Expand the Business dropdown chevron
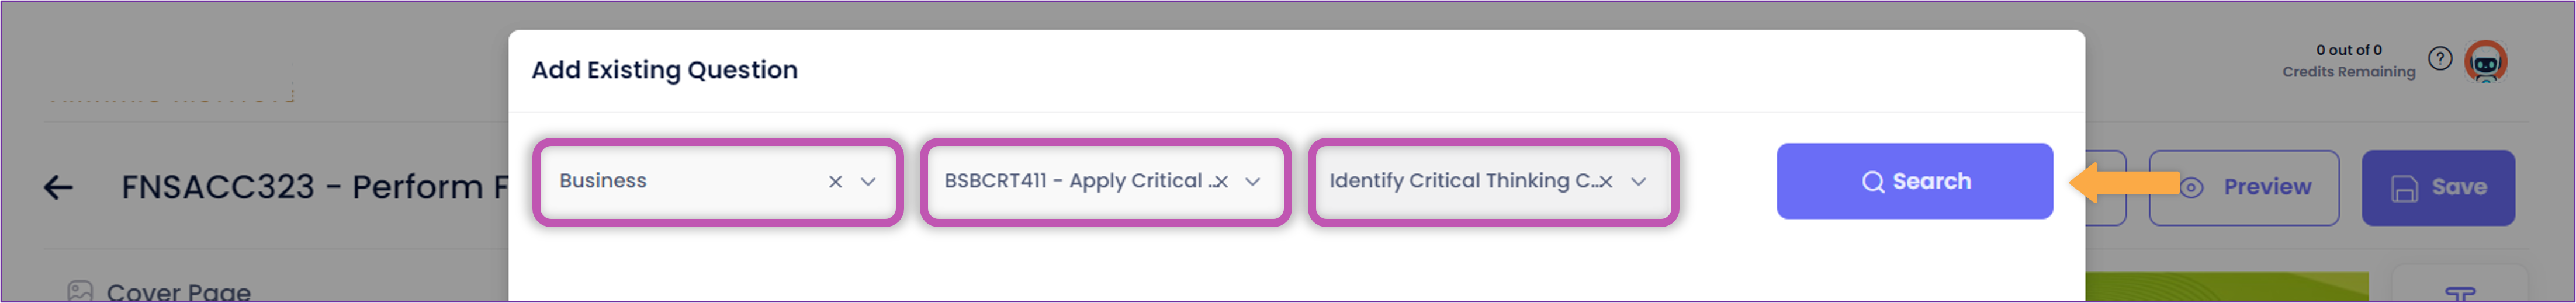Viewport: 2576px width, 303px height. pyautogui.click(x=868, y=181)
